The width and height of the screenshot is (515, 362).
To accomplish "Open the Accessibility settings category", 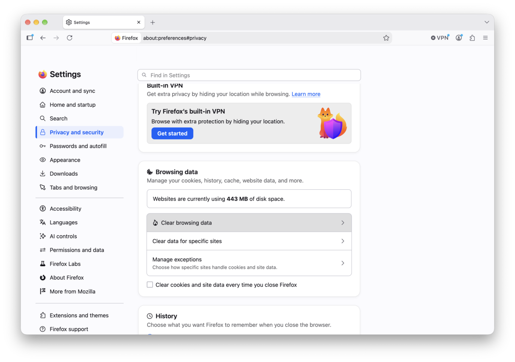I will coord(80,209).
